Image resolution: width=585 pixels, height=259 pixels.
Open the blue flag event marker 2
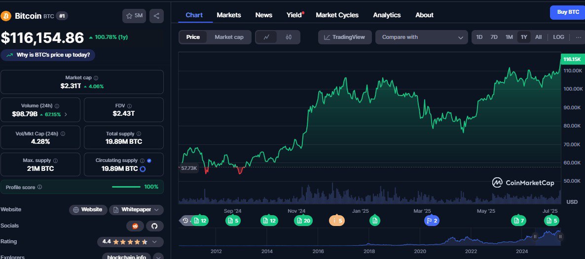pyautogui.click(x=432, y=221)
